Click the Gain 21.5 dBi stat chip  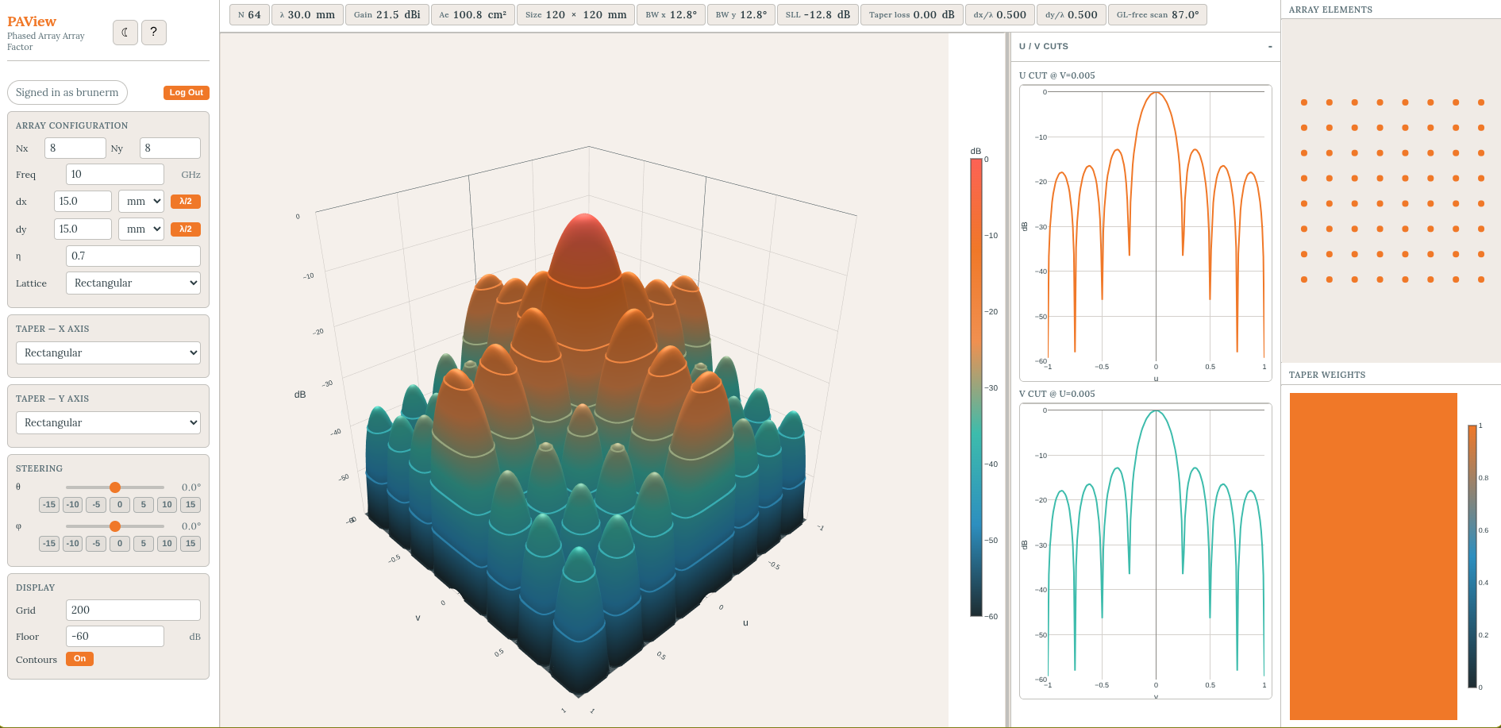[x=387, y=15]
